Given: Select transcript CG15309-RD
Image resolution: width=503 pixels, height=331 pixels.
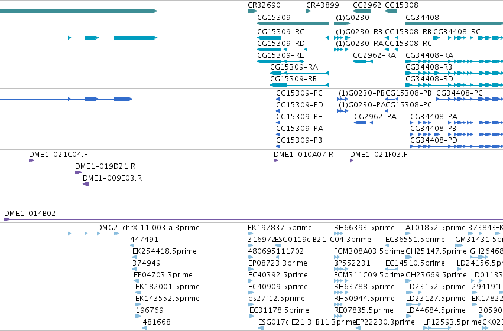Looking at the screenshot, I should tap(283, 50).
